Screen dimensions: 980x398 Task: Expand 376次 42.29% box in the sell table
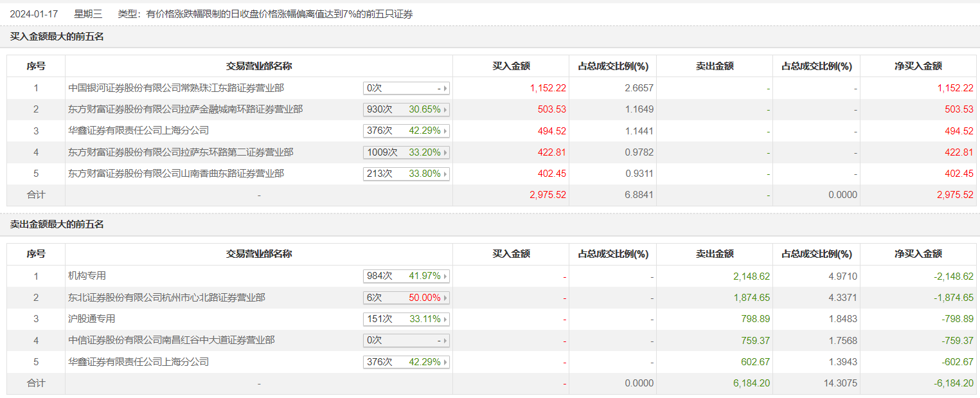click(x=406, y=363)
